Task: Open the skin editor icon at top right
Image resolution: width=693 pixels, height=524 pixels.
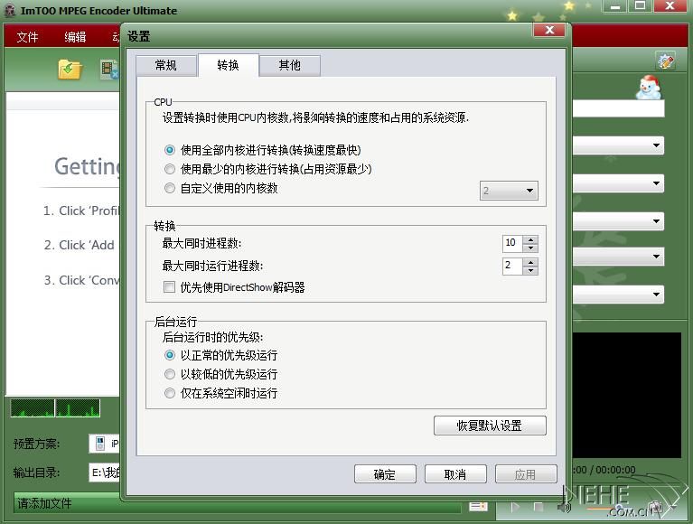Action: [x=666, y=61]
